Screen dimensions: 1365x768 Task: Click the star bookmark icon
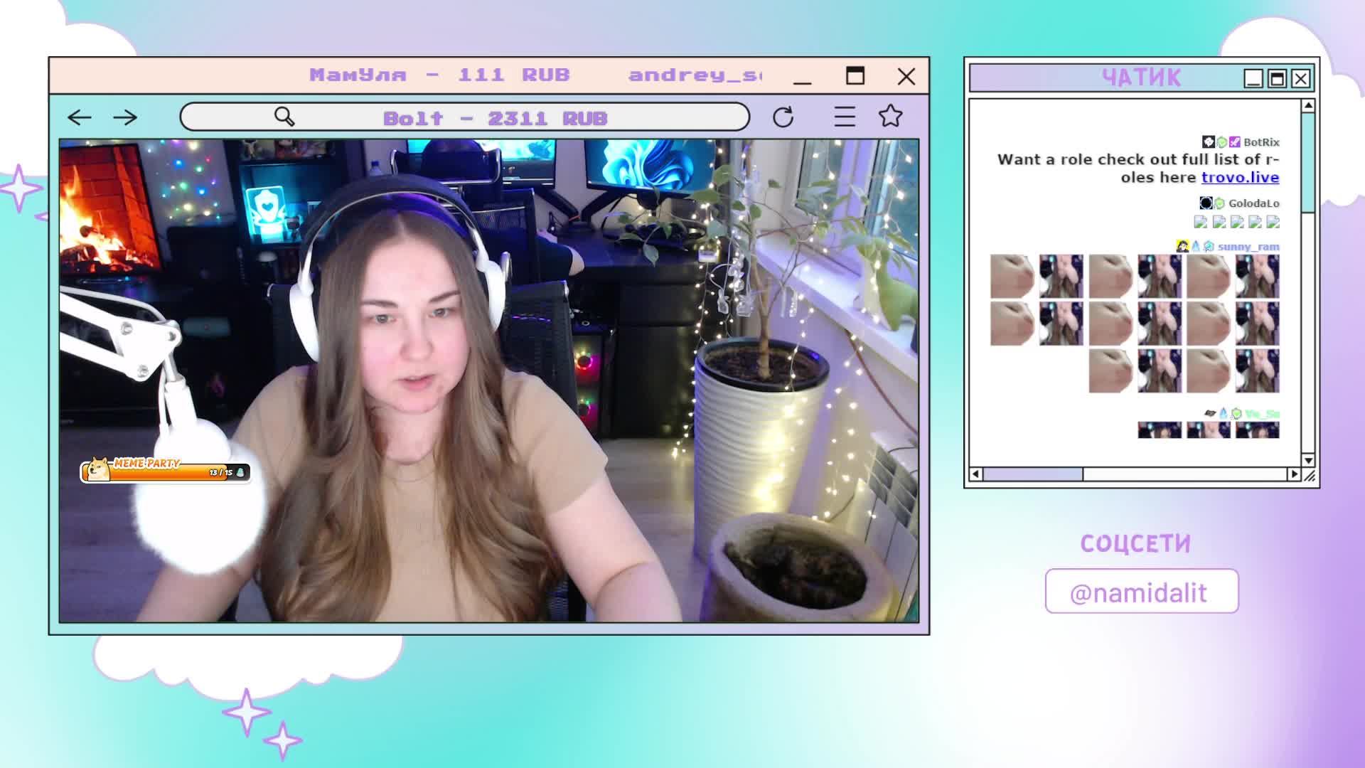[890, 117]
